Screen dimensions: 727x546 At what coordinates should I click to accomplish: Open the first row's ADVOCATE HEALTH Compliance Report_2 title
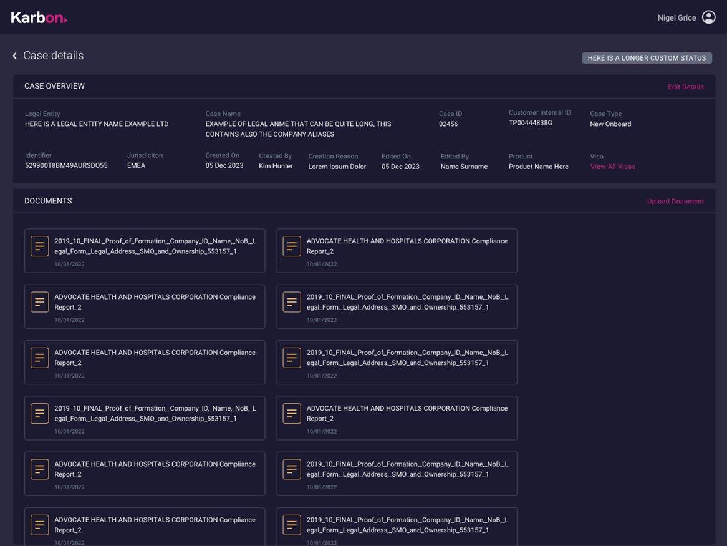[407, 246]
